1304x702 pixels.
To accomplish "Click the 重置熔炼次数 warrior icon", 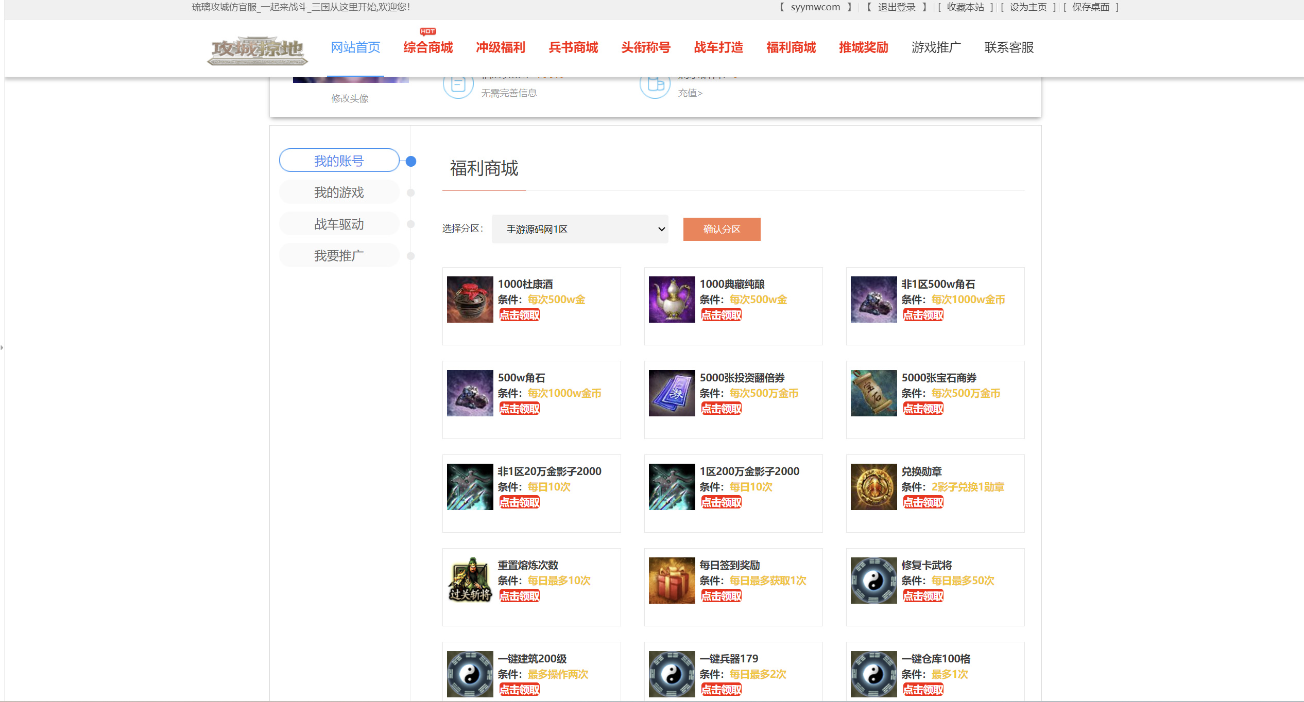I will coord(470,581).
